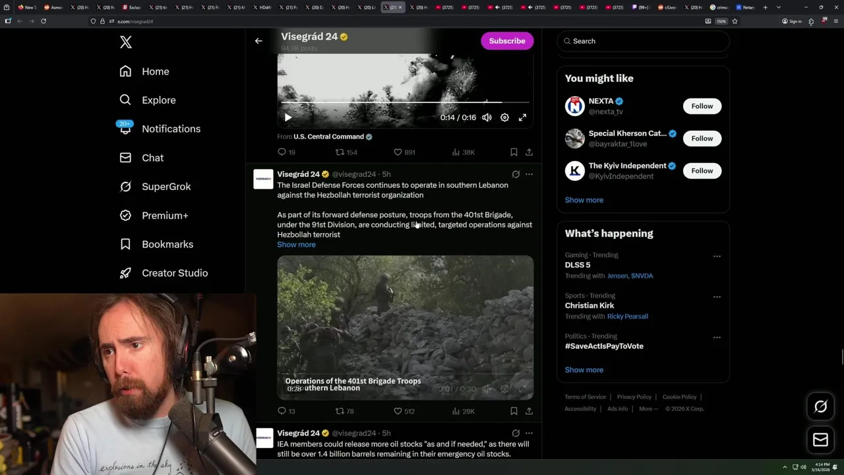
Task: Open the floating messages envelope button
Action: tap(820, 440)
